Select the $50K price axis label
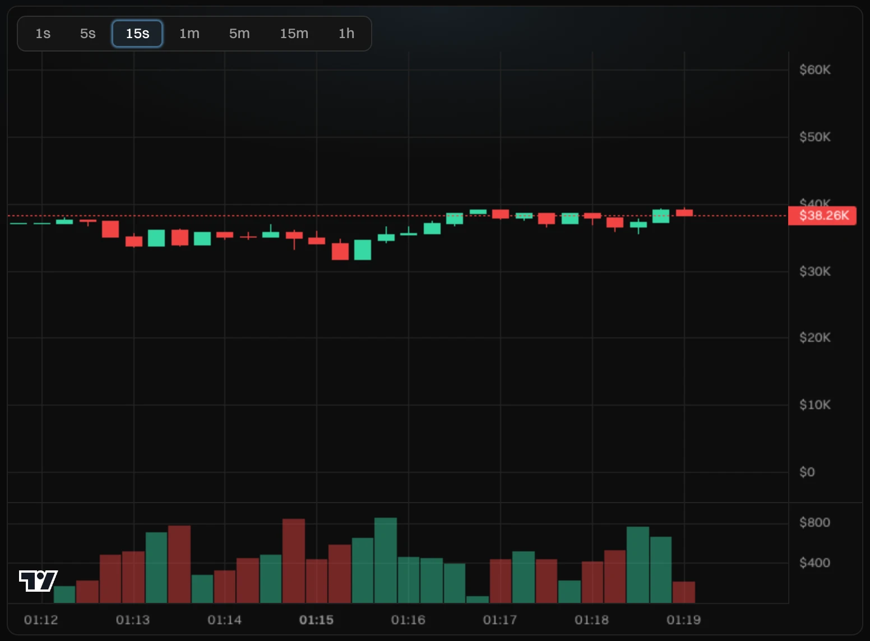 [x=815, y=137]
